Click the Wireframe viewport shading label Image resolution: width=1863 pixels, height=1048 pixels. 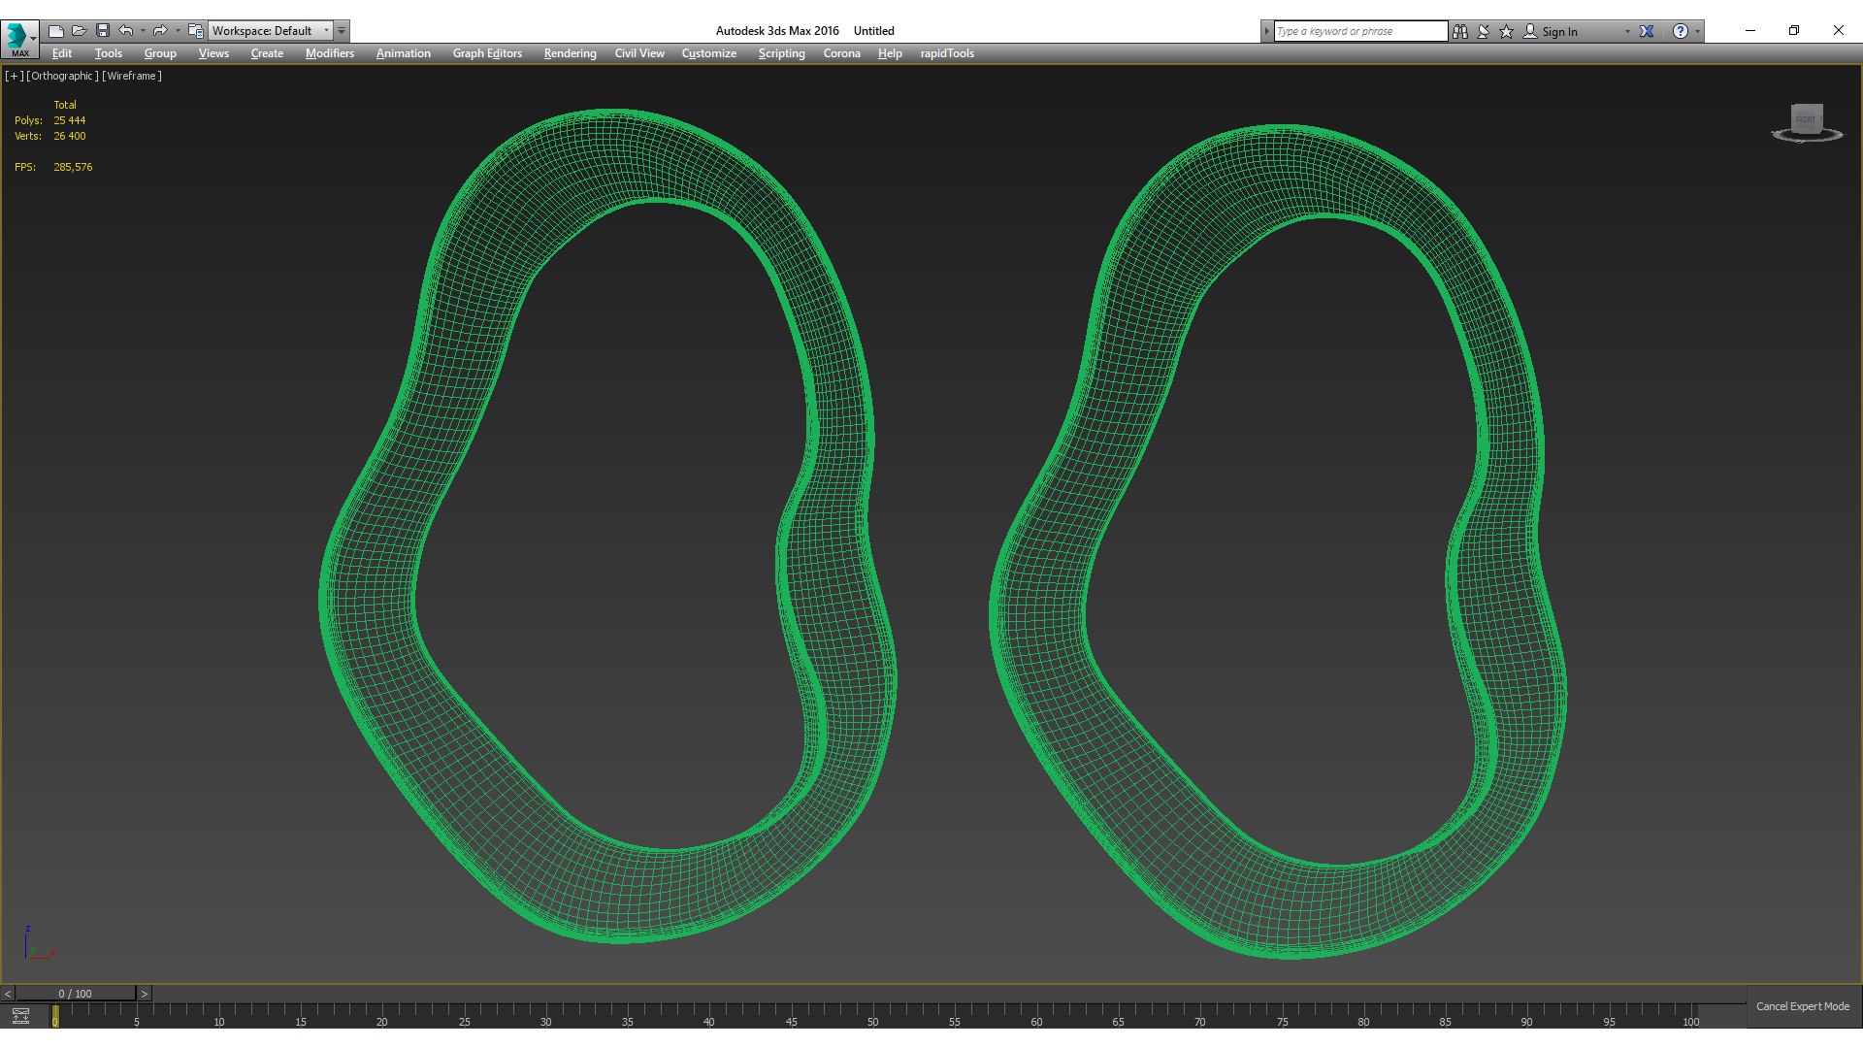[132, 76]
